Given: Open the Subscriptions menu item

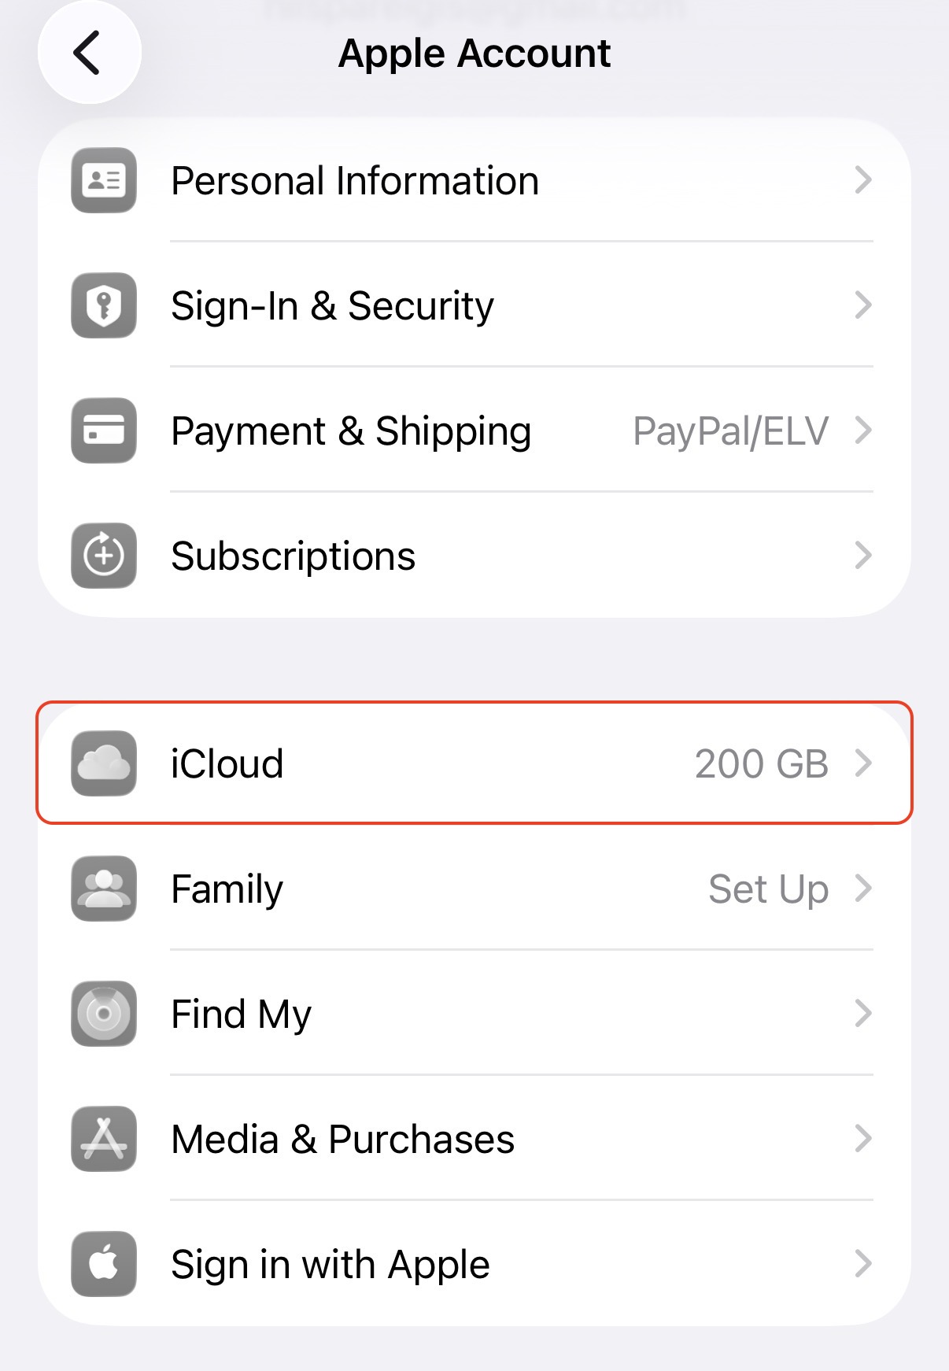Looking at the screenshot, I should pos(293,556).
